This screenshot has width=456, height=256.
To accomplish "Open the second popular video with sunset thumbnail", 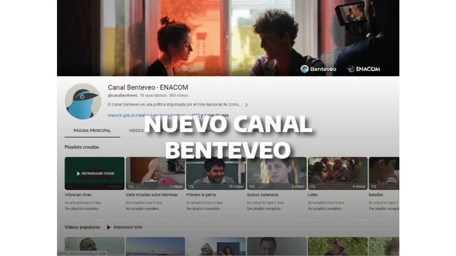I will tap(155, 246).
